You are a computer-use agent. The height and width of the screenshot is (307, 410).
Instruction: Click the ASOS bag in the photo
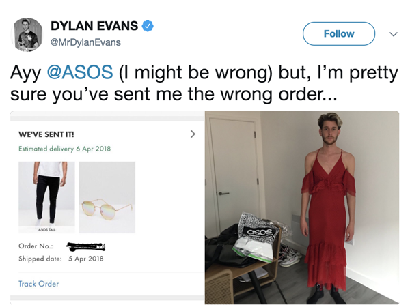coord(258,237)
